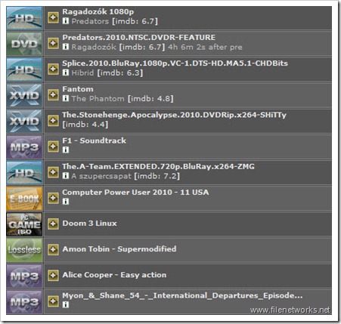Expand The.Stonehenge.Apocalypse row details
The width and height of the screenshot is (341, 324).
[53, 120]
